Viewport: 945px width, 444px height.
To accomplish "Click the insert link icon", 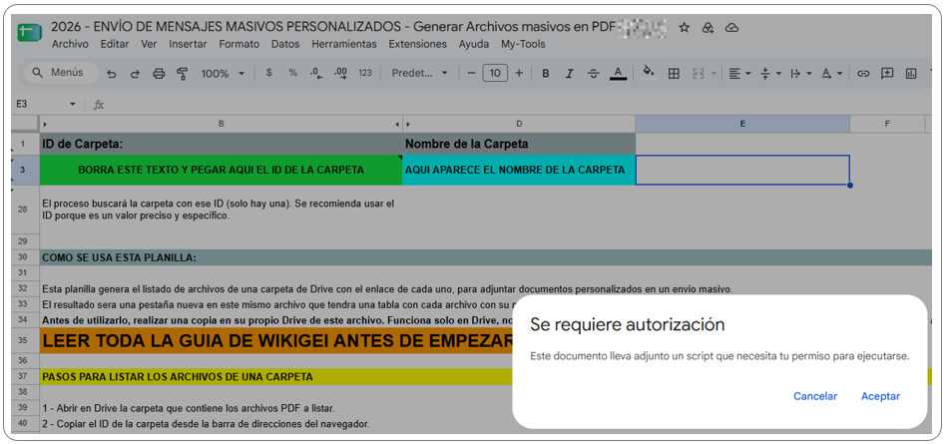I will tap(863, 74).
